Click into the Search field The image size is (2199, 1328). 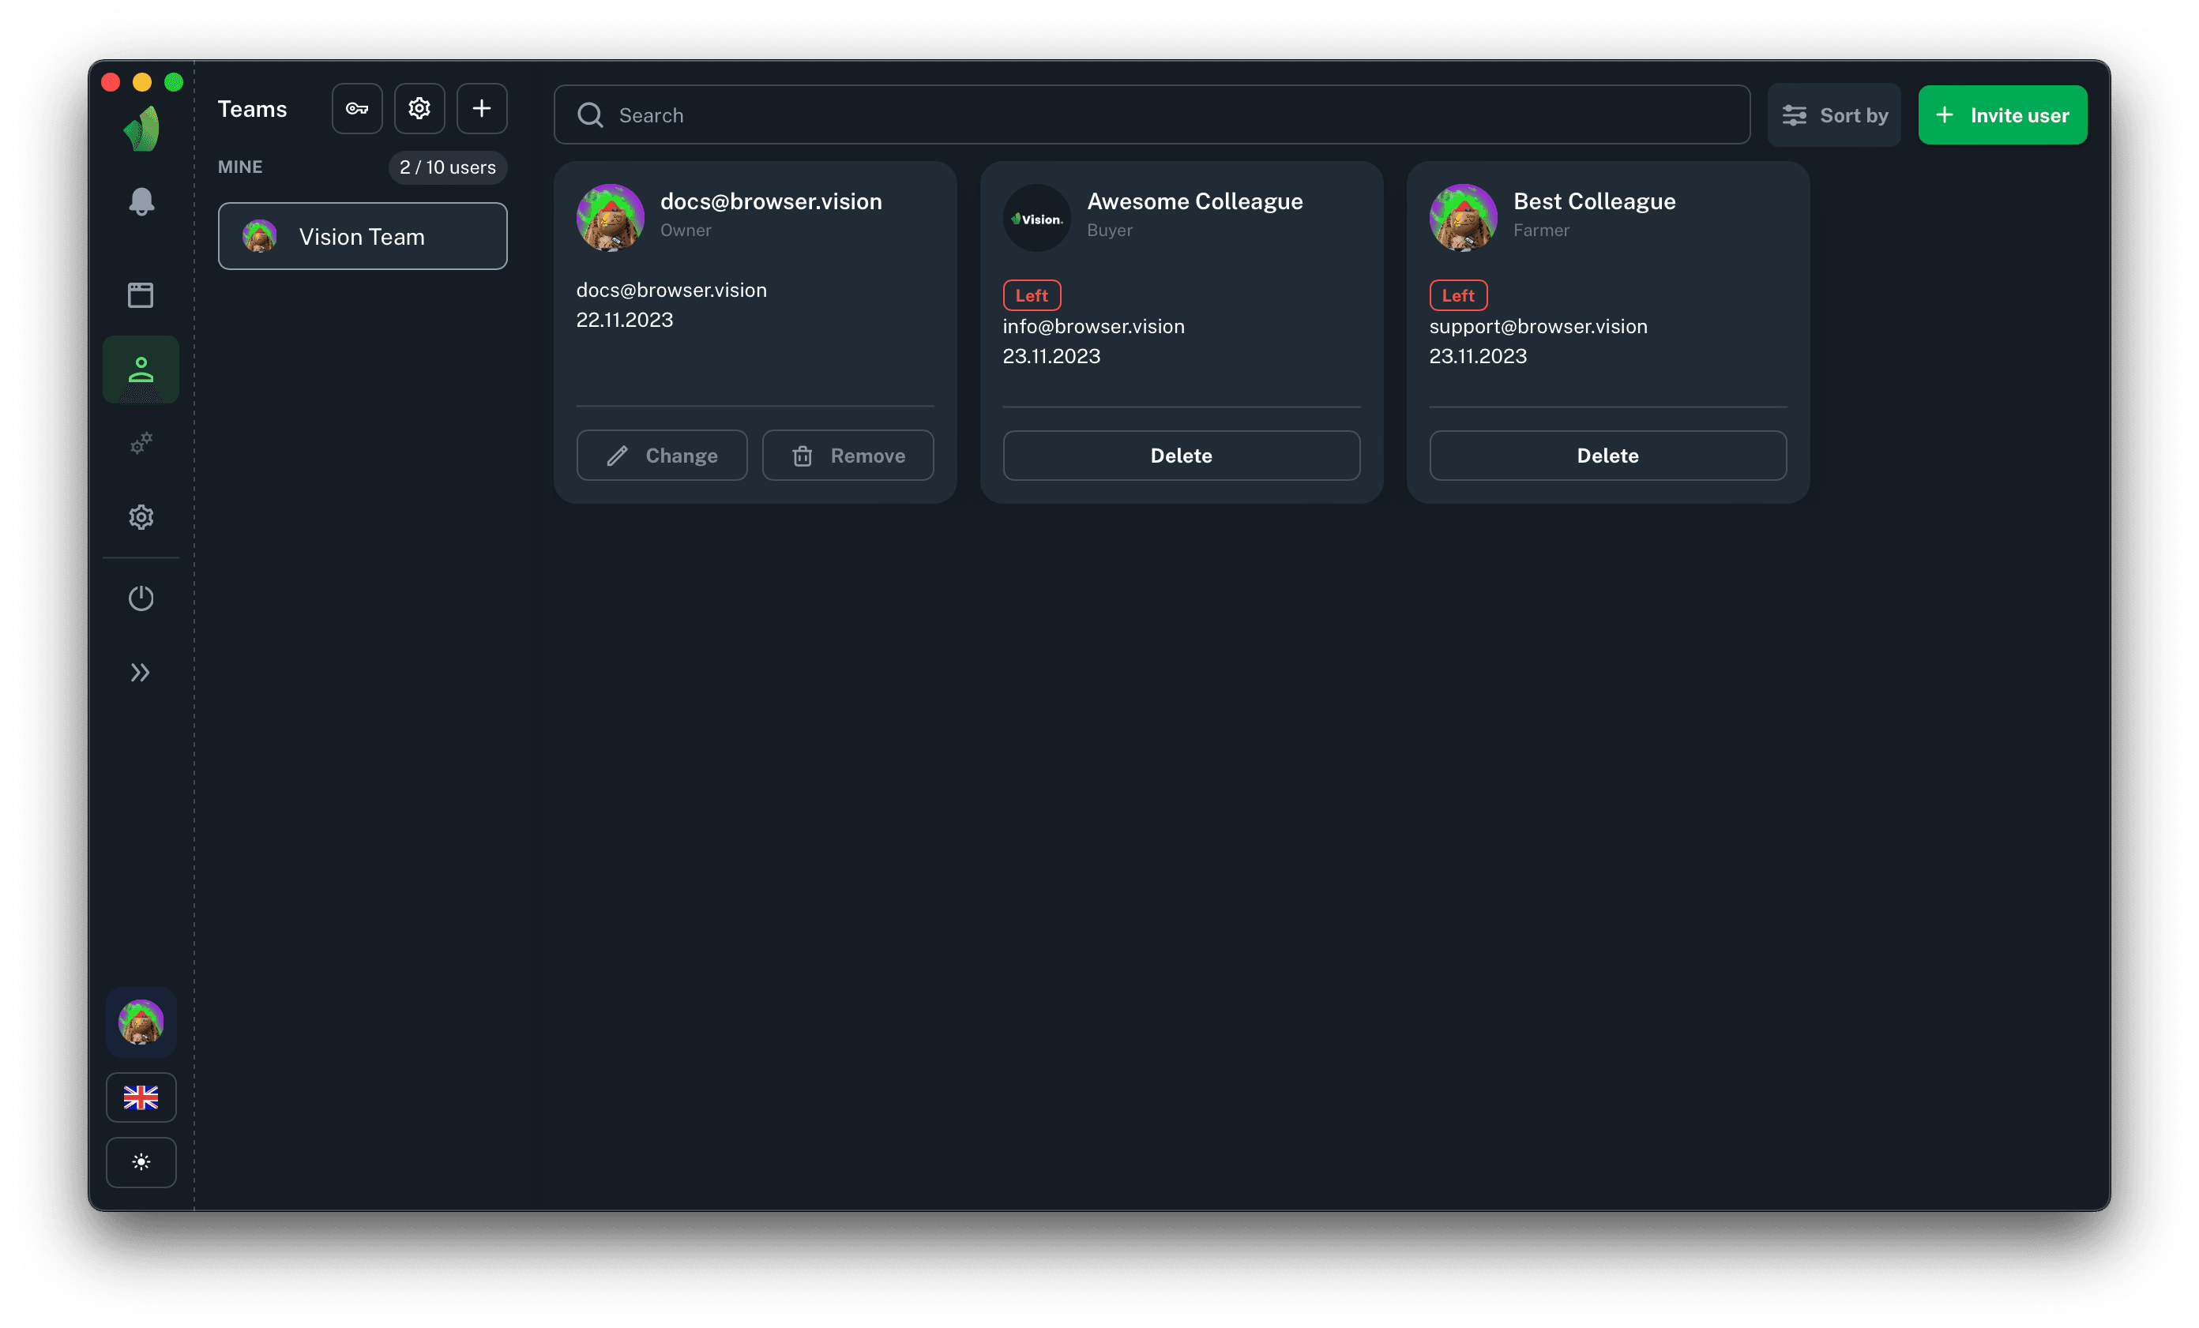[x=1152, y=115]
